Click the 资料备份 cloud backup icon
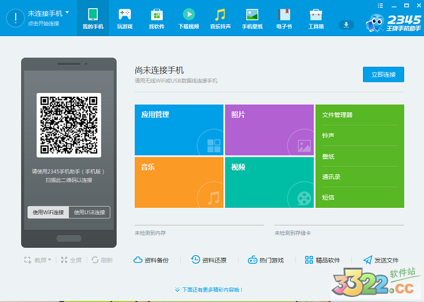This screenshot has height=302, width=424. pos(138,260)
